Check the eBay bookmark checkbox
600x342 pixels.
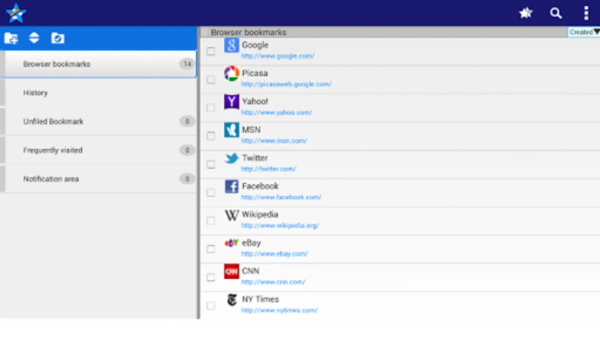(211, 249)
